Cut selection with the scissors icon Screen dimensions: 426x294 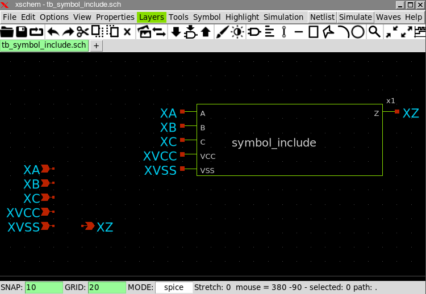[83, 32]
